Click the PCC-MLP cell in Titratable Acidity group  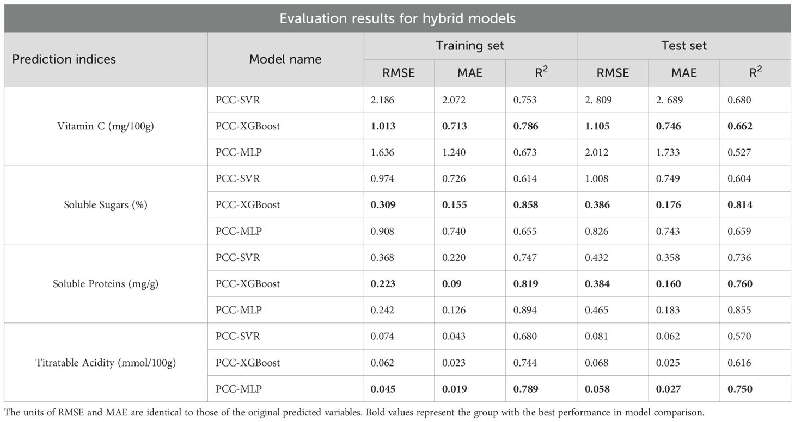[x=239, y=389]
